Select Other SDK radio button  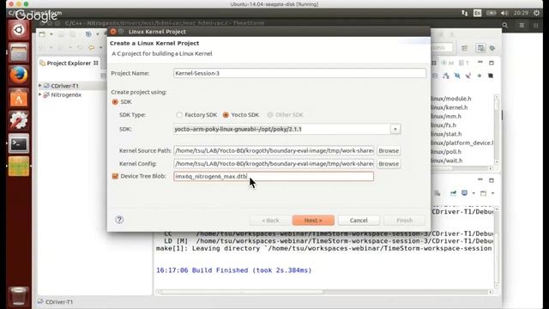coord(270,115)
